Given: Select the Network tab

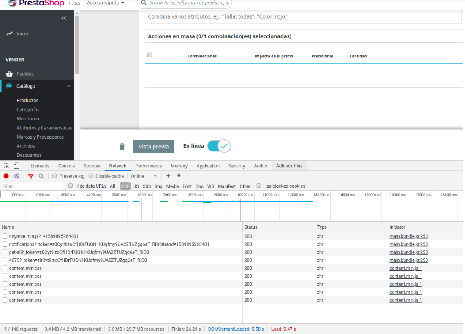Looking at the screenshot, I should 118,166.
